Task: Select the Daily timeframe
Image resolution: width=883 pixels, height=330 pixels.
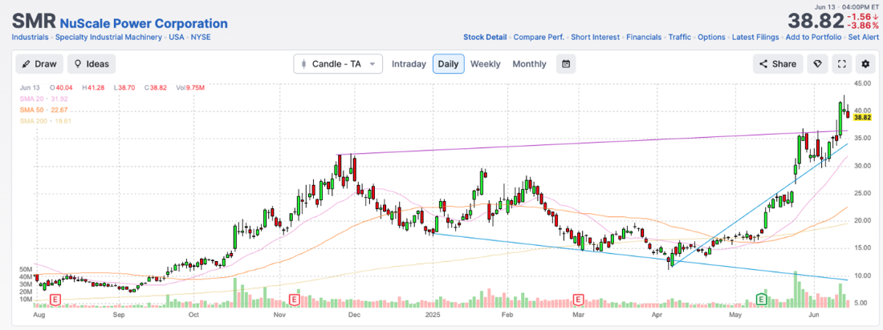Action: click(x=448, y=64)
